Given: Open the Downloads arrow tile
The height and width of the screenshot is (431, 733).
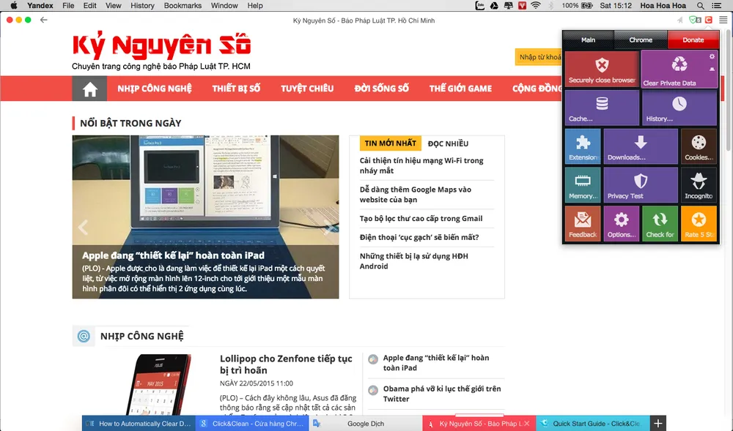Looking at the screenshot, I should pyautogui.click(x=640, y=146).
